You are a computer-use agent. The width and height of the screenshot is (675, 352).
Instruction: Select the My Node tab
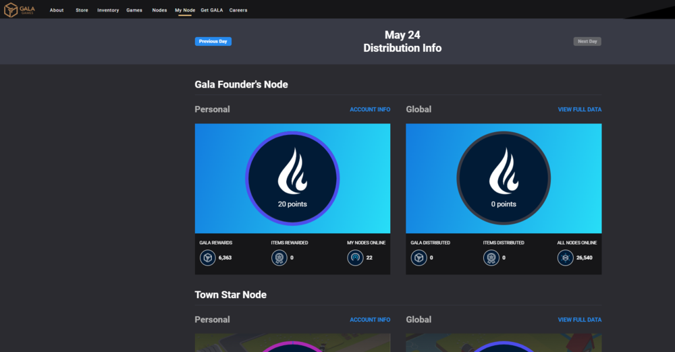point(185,10)
